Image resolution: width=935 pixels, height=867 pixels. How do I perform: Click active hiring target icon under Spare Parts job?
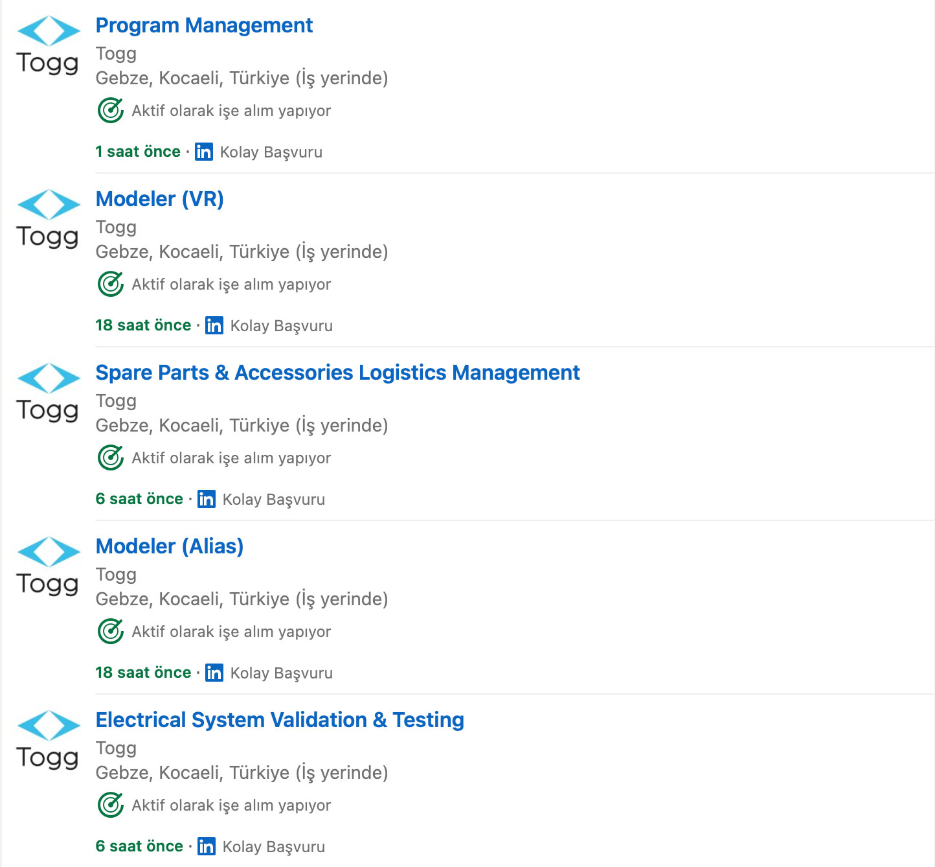111,457
